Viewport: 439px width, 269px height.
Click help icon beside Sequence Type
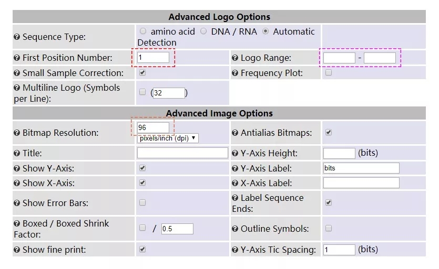[17, 37]
